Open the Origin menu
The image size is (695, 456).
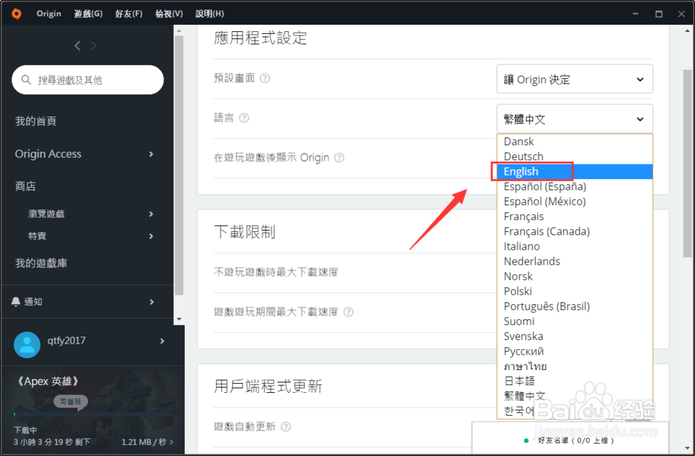point(49,14)
